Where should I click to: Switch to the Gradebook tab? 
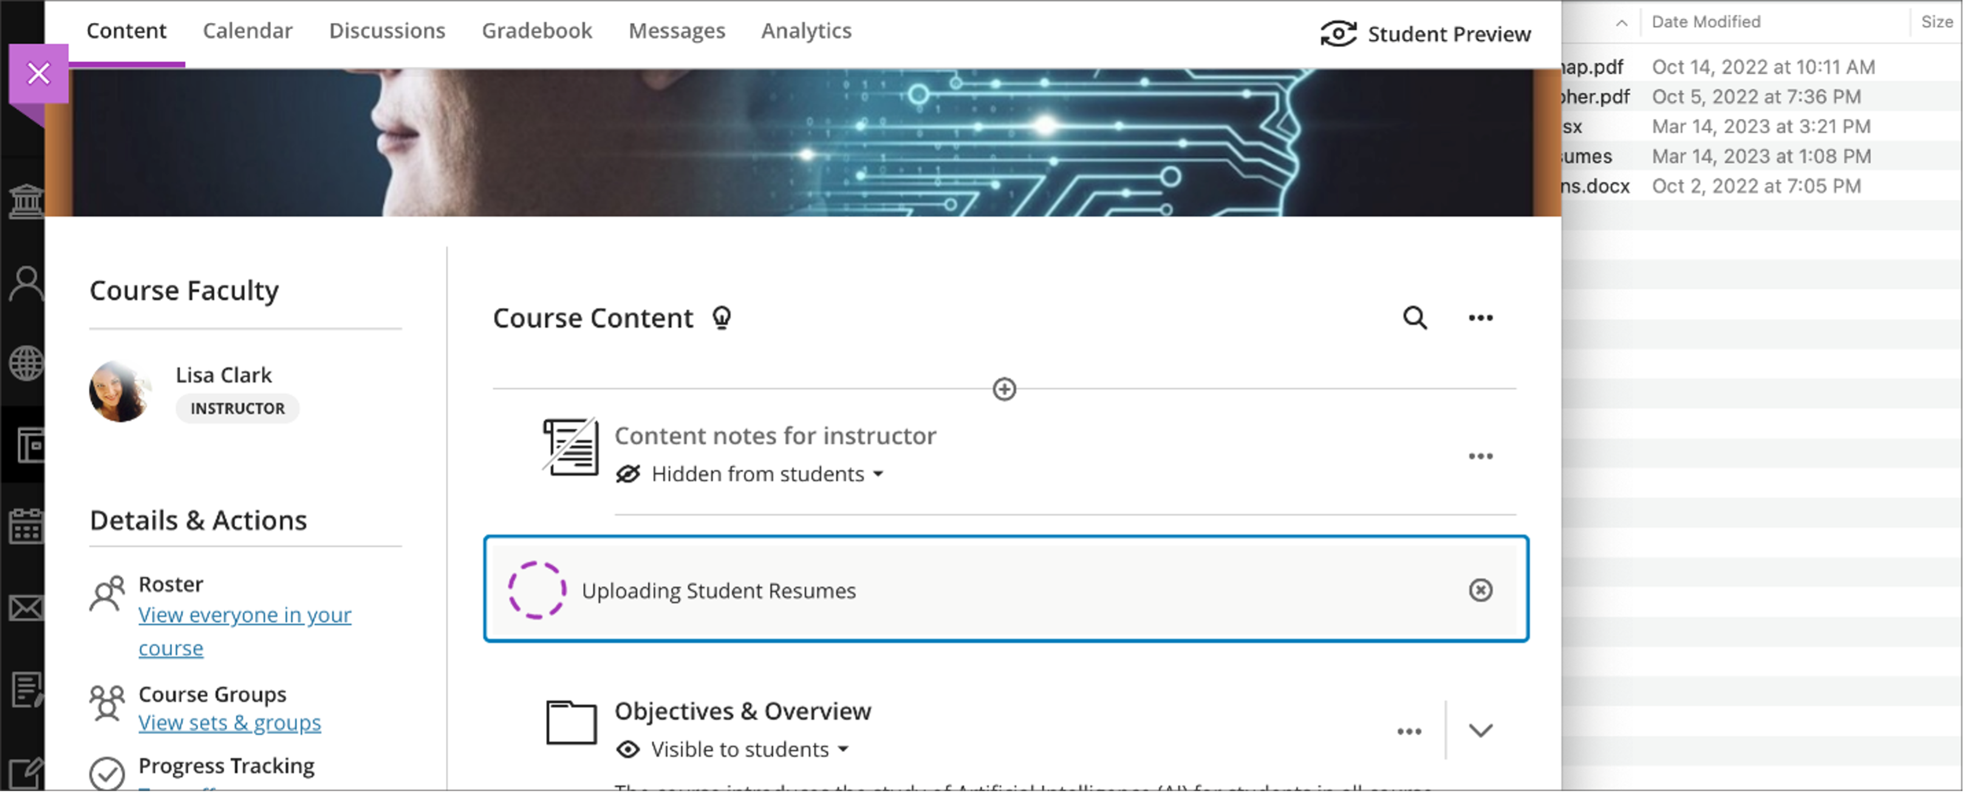pyautogui.click(x=536, y=30)
